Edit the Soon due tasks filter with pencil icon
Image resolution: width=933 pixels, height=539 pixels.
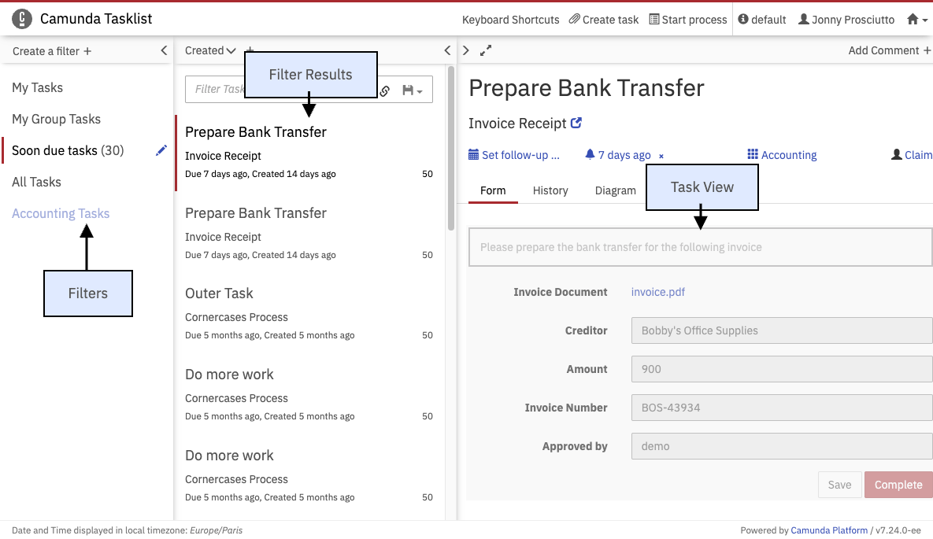[x=161, y=150]
